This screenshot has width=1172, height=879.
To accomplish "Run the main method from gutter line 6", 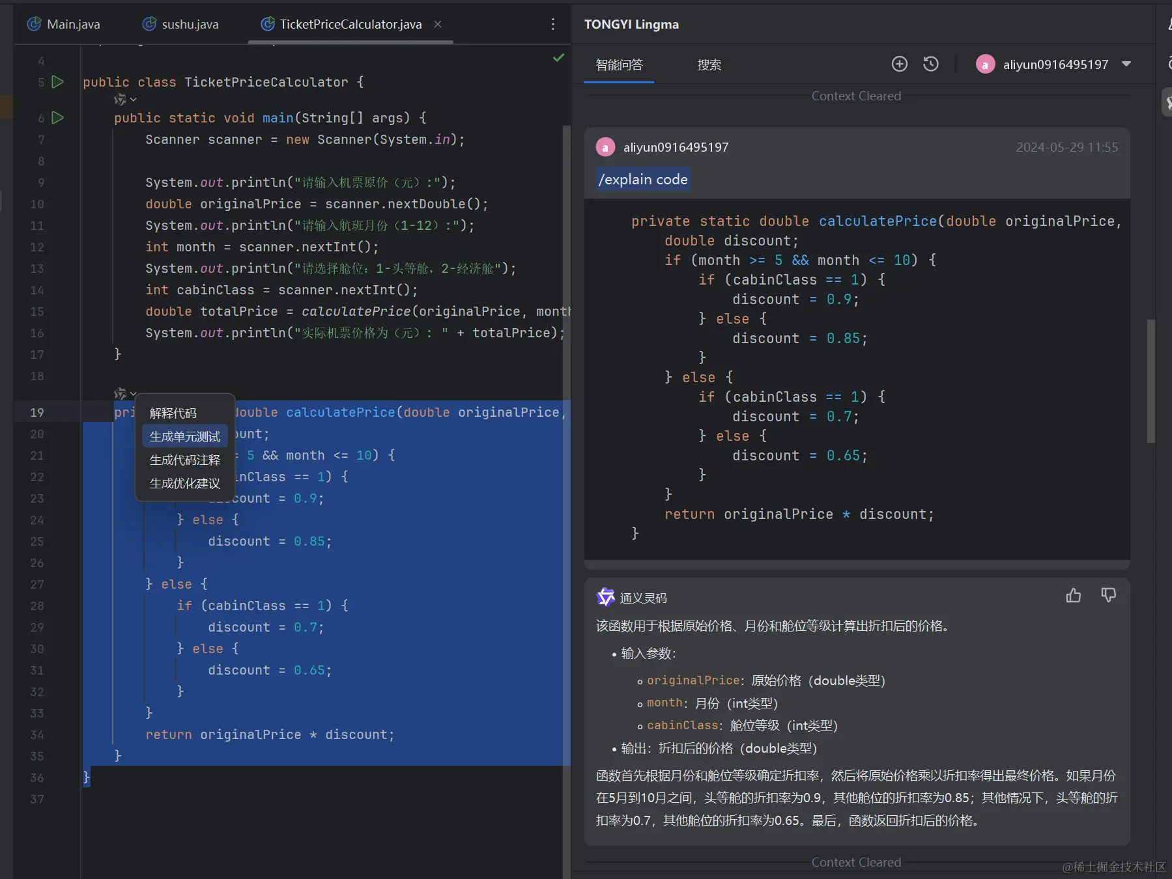I will [57, 118].
